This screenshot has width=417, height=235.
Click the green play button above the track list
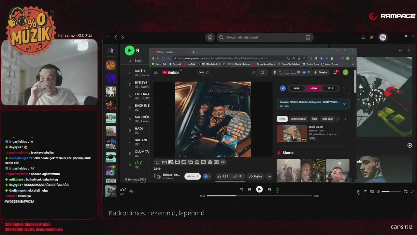coord(129,50)
